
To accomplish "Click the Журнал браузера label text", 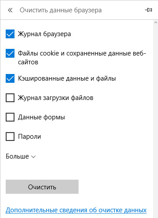I will coord(44,34).
